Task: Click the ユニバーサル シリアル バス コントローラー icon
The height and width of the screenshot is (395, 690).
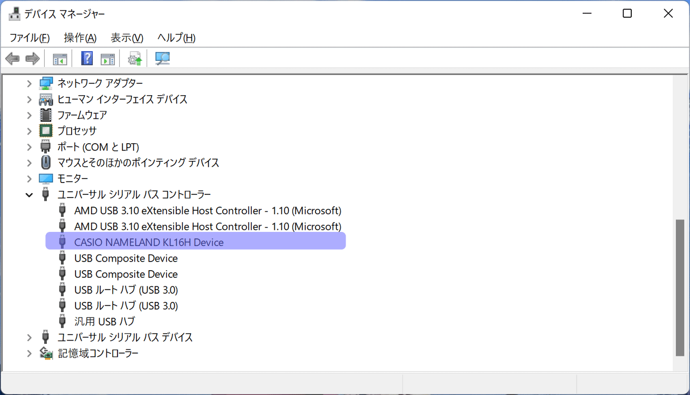Action: tap(46, 194)
